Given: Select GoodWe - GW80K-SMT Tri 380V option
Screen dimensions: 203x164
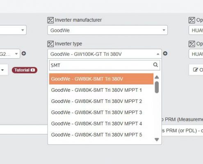Looking at the screenshot, I should click(x=101, y=79).
